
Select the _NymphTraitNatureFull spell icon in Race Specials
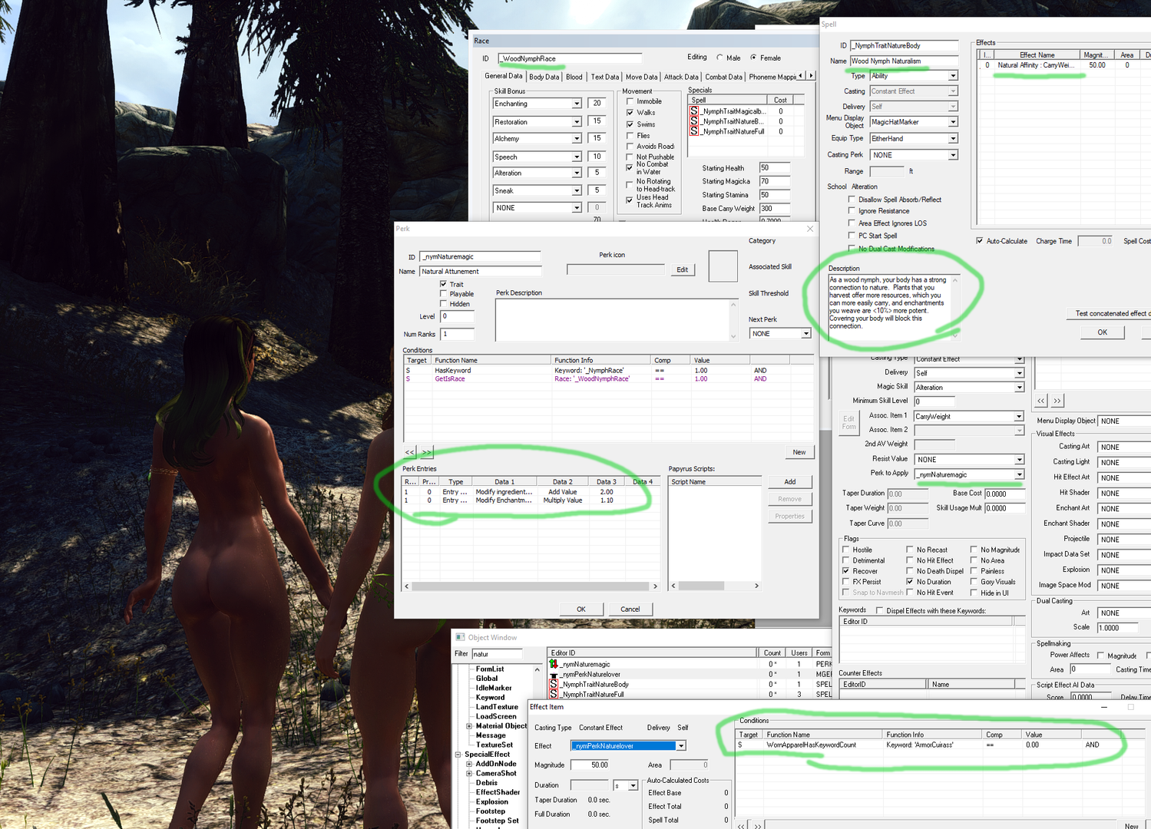(694, 131)
